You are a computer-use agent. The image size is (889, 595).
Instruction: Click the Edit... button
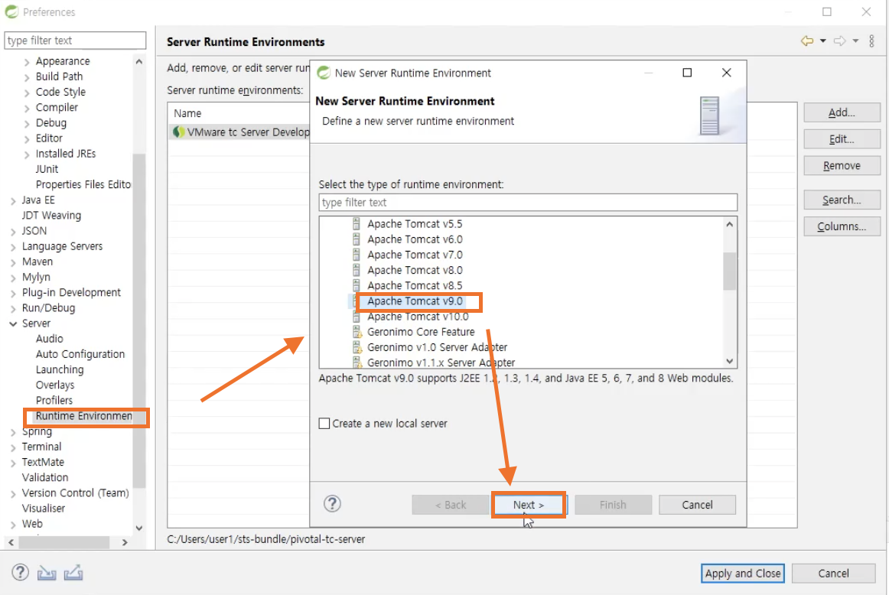(x=842, y=139)
